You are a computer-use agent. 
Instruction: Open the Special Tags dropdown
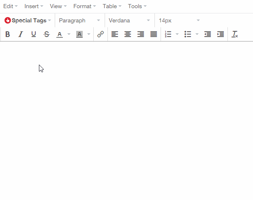pyautogui.click(x=28, y=21)
